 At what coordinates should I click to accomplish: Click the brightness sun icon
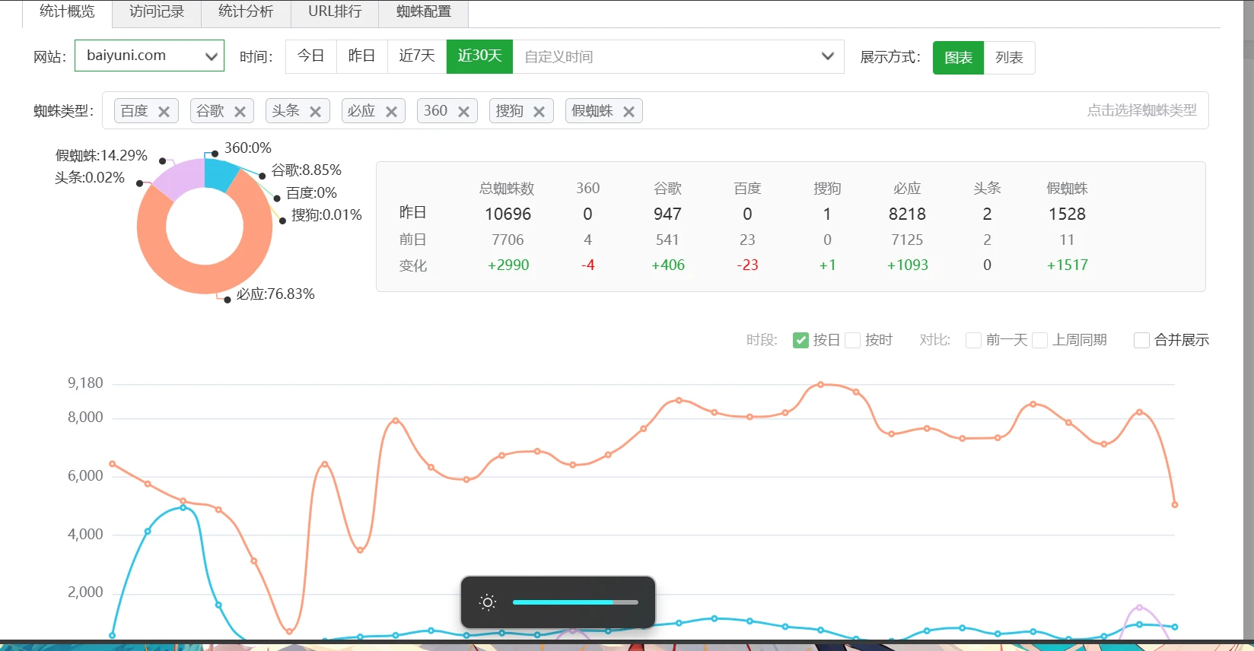(x=488, y=602)
